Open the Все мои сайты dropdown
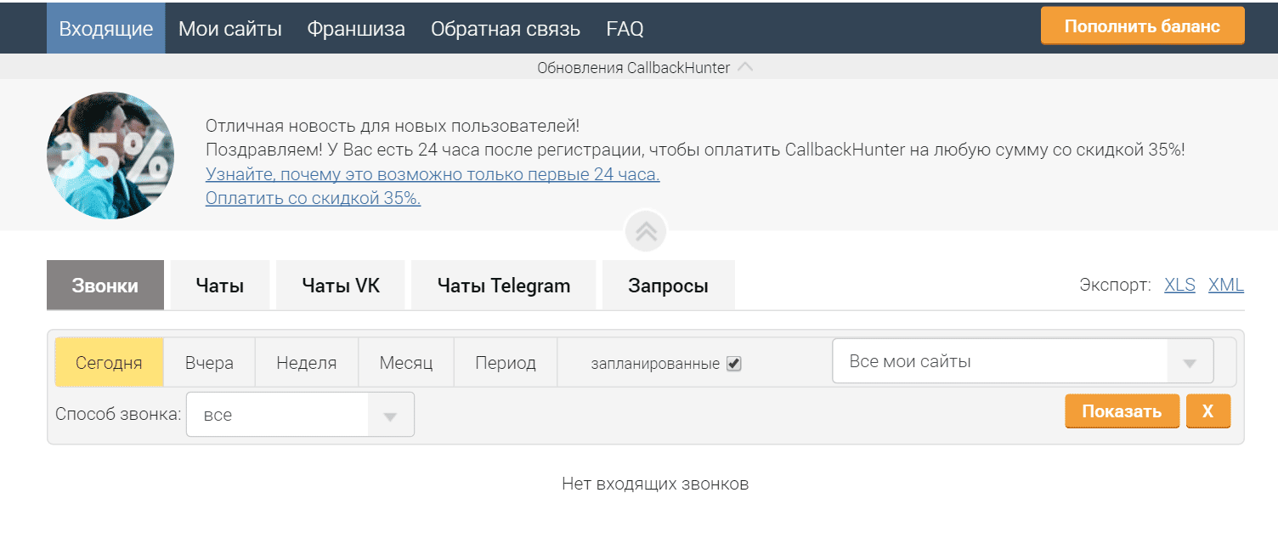Screen dimensions: 1278x538 (x=1022, y=362)
